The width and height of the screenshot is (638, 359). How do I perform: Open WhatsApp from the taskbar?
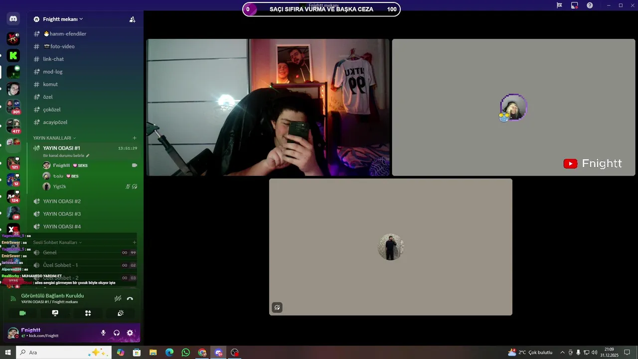[x=185, y=353]
